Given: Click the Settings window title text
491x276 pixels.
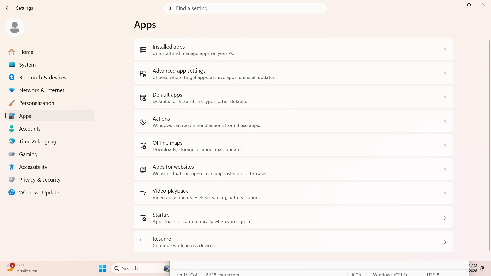Looking at the screenshot, I should pos(25,8).
